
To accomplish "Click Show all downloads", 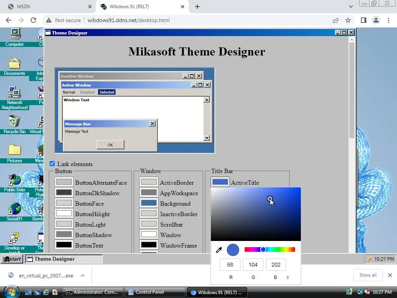I will click(368, 275).
